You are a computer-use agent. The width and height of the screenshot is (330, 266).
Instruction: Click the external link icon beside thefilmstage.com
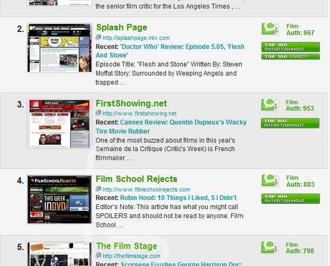[x=98, y=256]
